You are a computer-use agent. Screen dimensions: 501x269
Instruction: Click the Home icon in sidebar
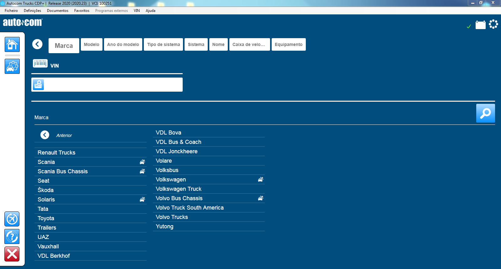[x=12, y=44]
